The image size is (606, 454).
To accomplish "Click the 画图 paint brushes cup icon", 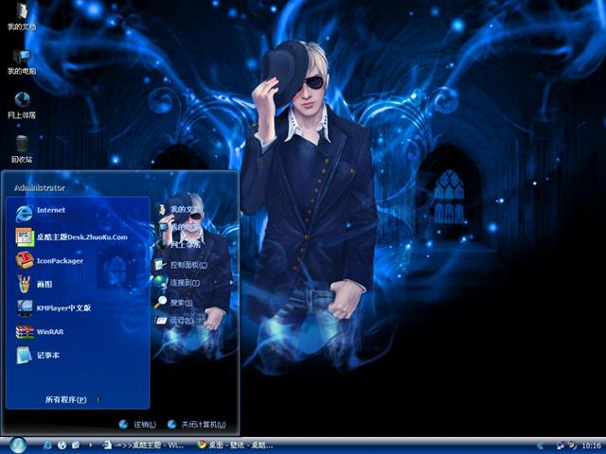I will (24, 284).
